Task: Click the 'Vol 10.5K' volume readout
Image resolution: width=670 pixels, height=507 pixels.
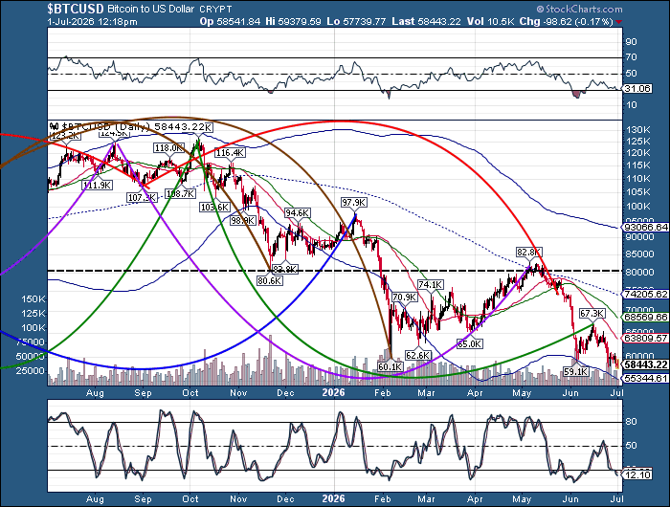Action: [x=490, y=21]
